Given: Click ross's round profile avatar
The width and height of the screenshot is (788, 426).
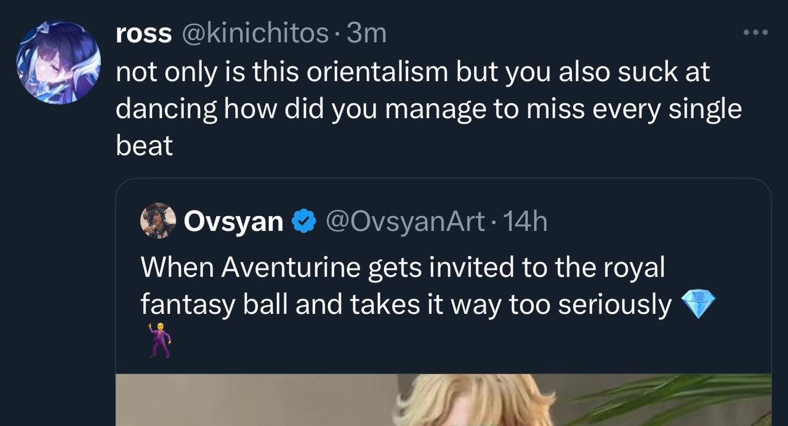Looking at the screenshot, I should (x=58, y=63).
